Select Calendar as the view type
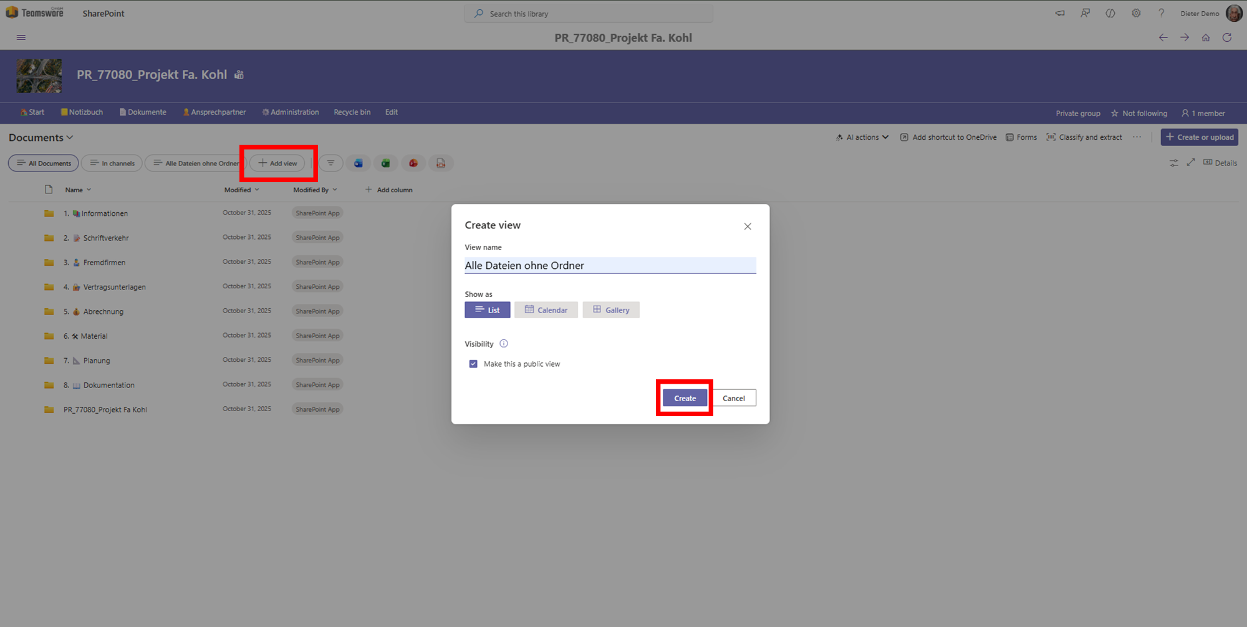Viewport: 1247px width, 627px height. click(x=546, y=310)
